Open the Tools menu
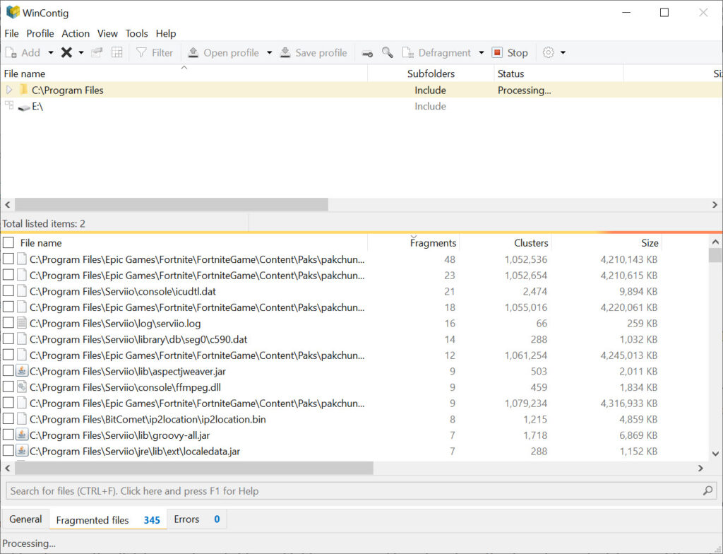Viewport: 723px width, 554px height. (x=136, y=34)
